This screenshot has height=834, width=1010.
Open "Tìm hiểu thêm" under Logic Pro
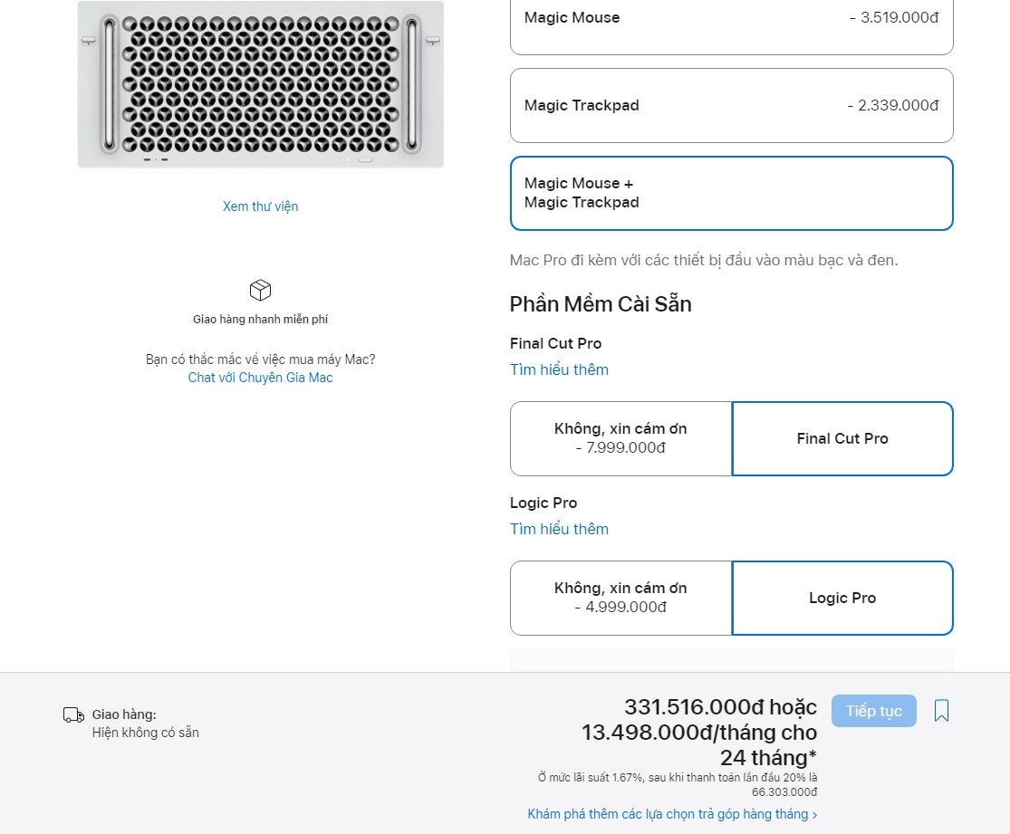click(x=559, y=529)
